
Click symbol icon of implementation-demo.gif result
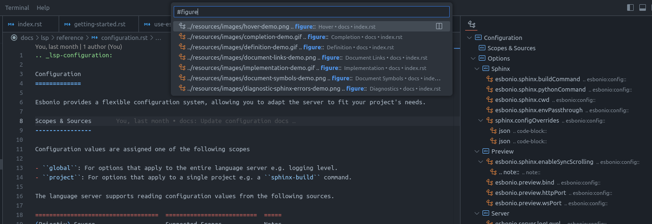183,68
